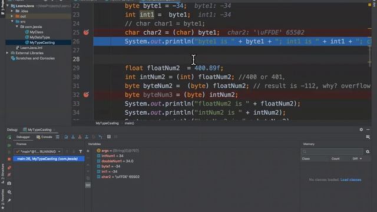Click the Project tool window tab on left edge
This screenshot has width=377, height=212.
tap(2, 8)
